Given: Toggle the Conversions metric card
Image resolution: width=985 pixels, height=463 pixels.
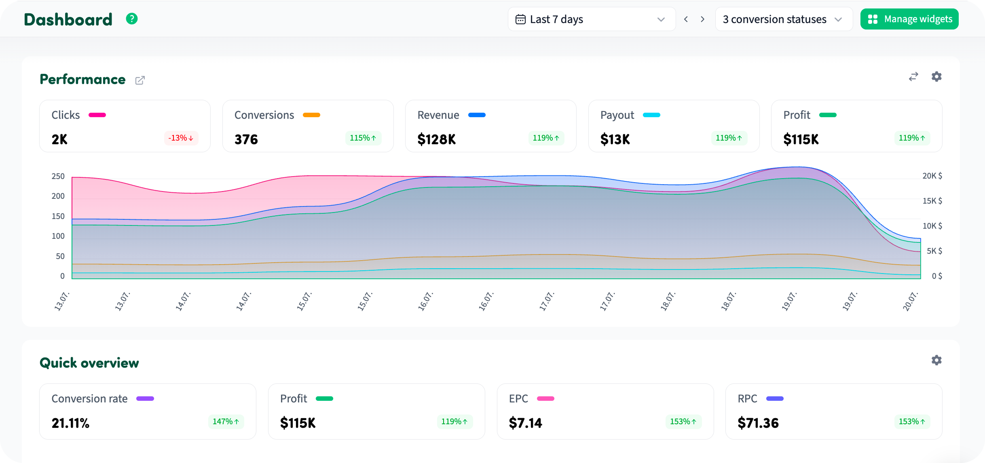Looking at the screenshot, I should 308,126.
